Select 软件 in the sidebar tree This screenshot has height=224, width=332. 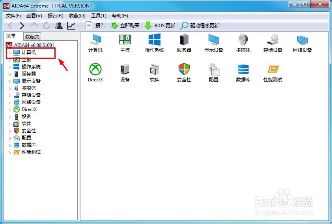tap(22, 123)
